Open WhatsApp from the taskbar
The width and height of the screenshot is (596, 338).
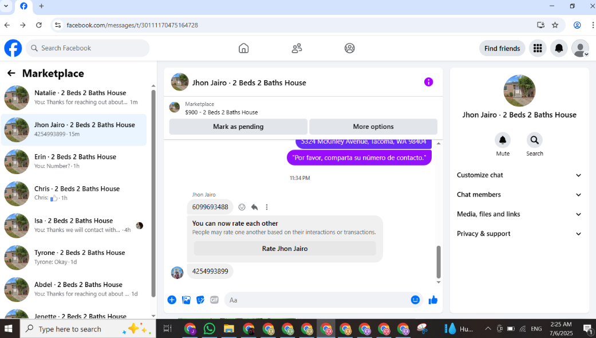point(210,328)
